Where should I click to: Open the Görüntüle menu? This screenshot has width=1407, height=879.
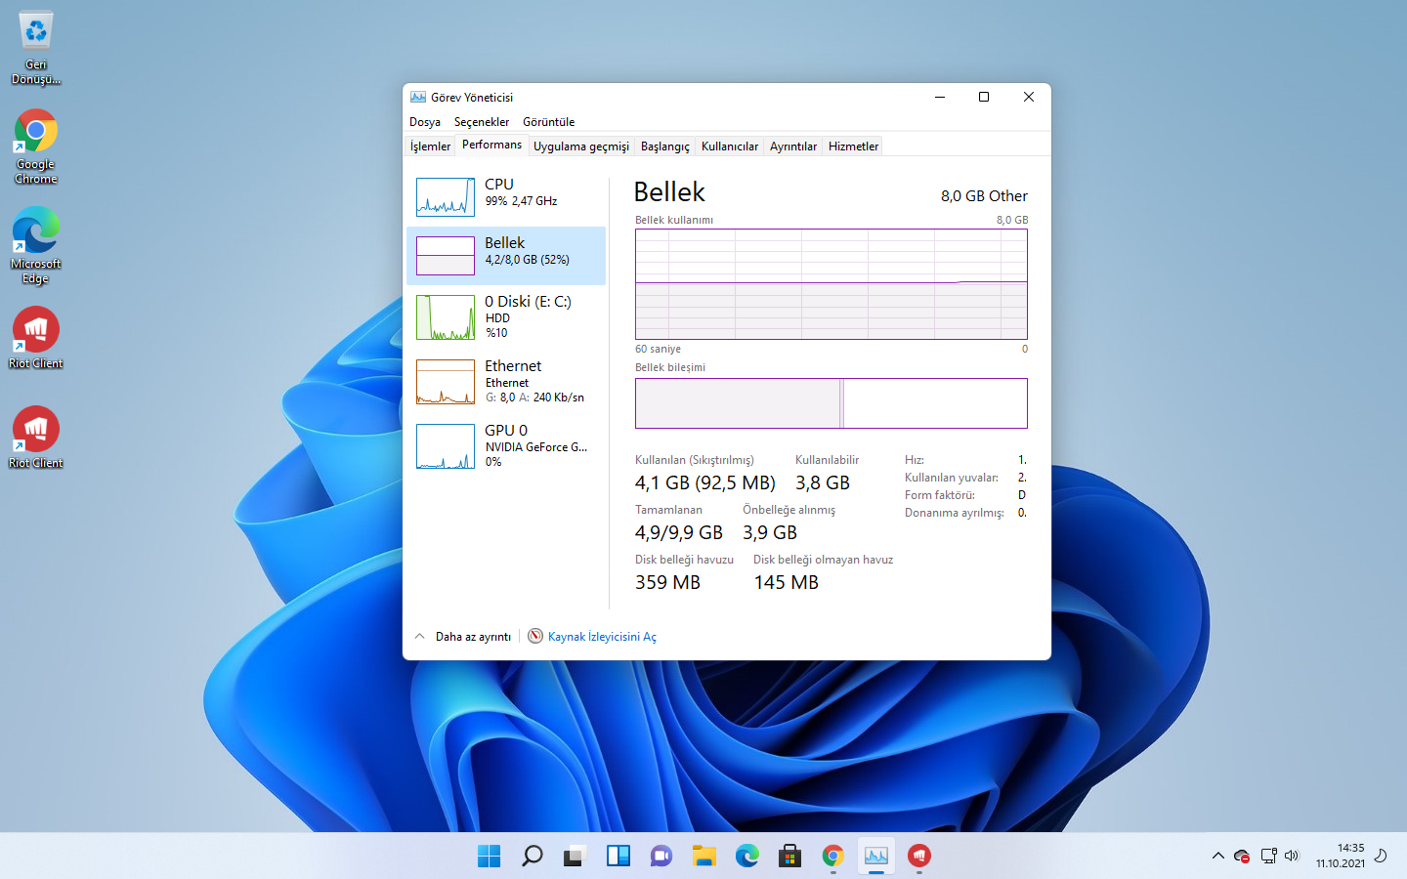549,122
